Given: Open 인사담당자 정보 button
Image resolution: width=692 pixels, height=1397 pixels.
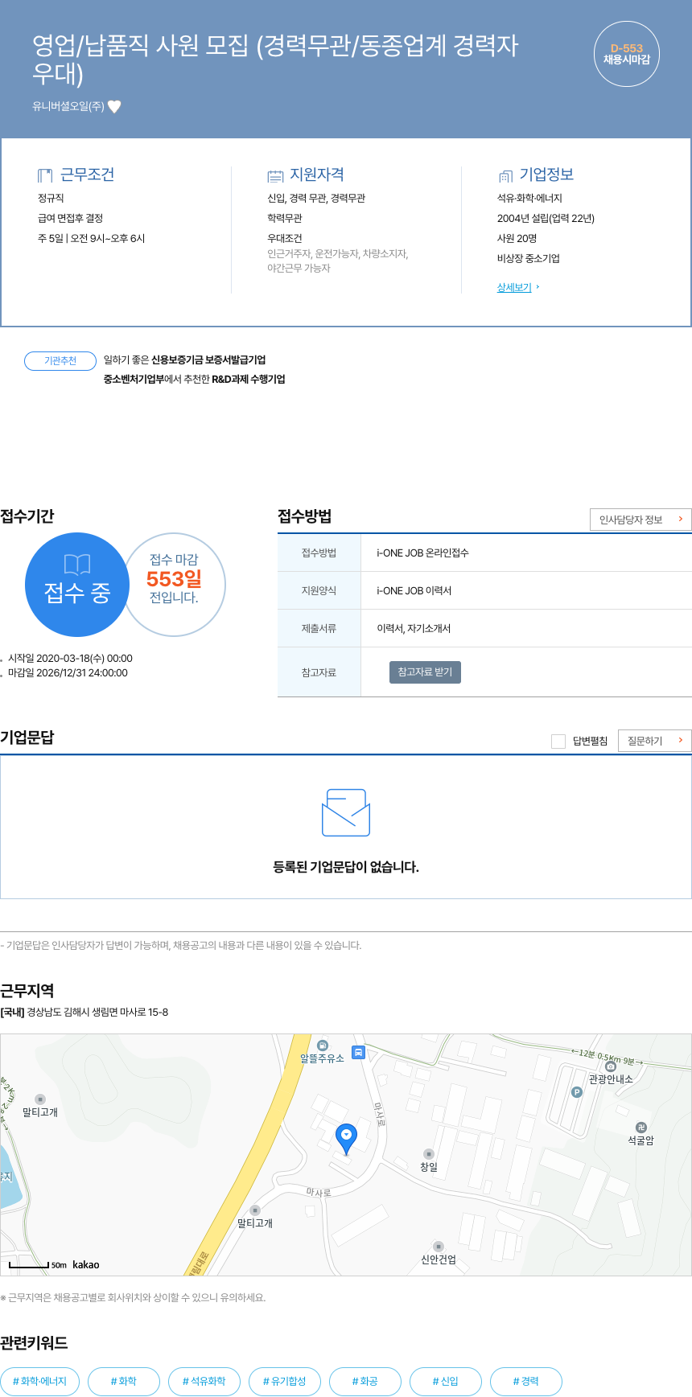Looking at the screenshot, I should (641, 520).
